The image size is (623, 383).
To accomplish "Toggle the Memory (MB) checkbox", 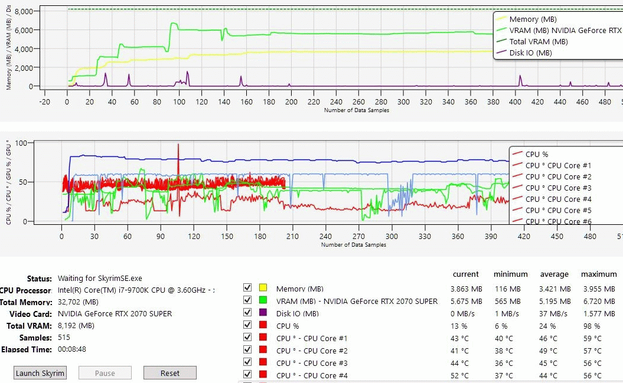I will pyautogui.click(x=247, y=288).
